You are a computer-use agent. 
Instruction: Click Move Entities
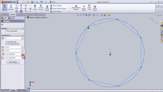pos(56,11)
